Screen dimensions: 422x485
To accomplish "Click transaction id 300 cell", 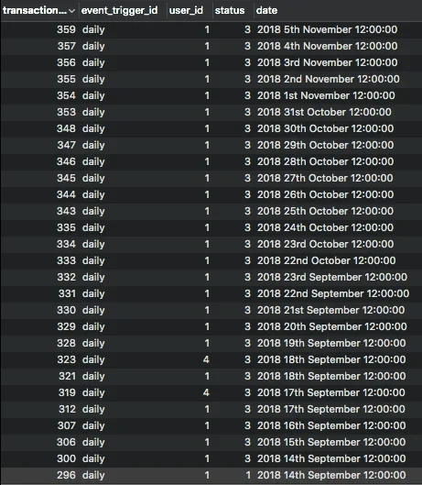I will (67, 458).
